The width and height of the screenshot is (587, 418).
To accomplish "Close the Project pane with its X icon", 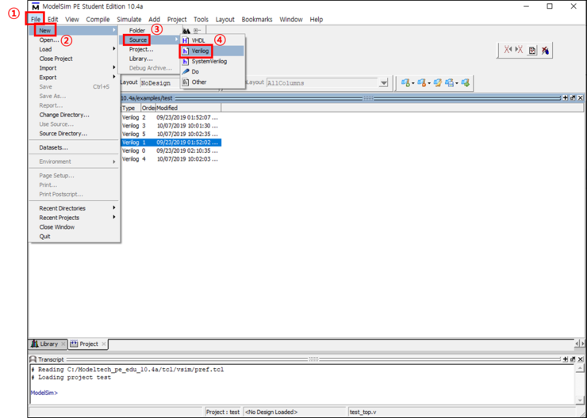I will click(x=581, y=98).
